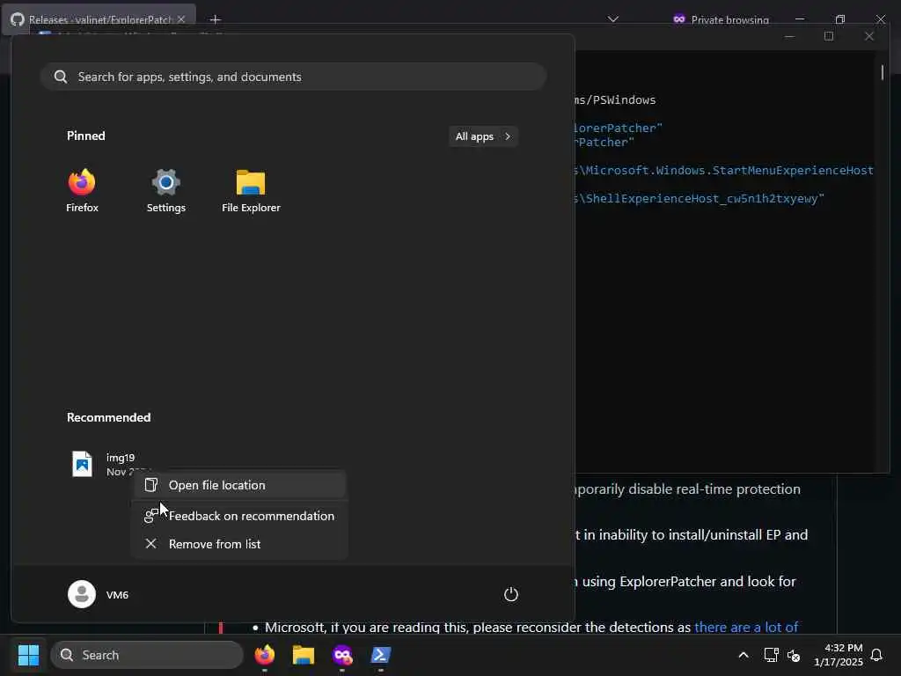The width and height of the screenshot is (901, 676).
Task: Open the clock showing 4:32 PM
Action: [x=838, y=655]
